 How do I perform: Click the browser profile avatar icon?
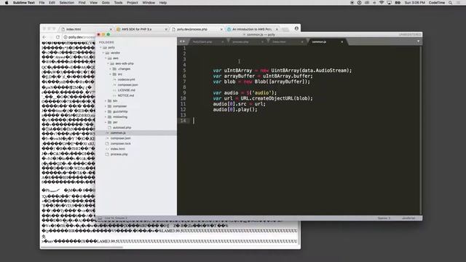click(x=296, y=28)
